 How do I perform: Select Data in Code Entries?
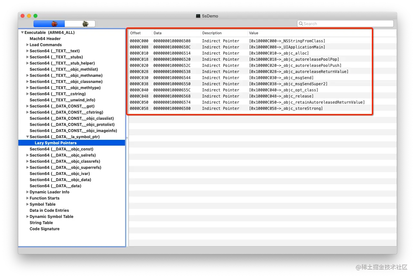tap(49, 211)
